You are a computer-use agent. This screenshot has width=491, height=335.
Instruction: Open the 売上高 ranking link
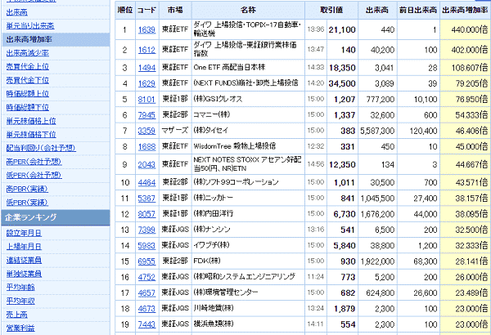point(17,315)
